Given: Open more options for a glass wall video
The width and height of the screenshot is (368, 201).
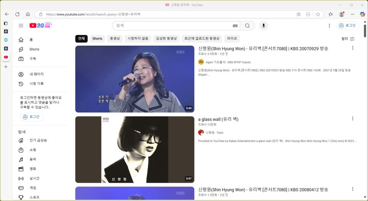Looking at the screenshot, I should coord(352,119).
